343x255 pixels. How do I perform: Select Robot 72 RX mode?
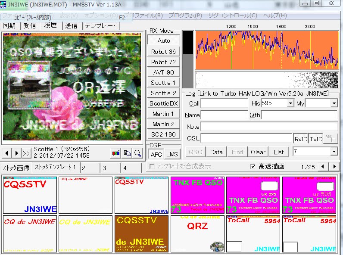coord(164,62)
